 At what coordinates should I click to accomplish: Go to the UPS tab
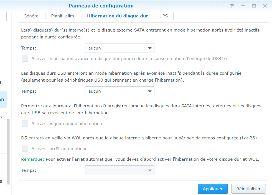click(x=164, y=16)
